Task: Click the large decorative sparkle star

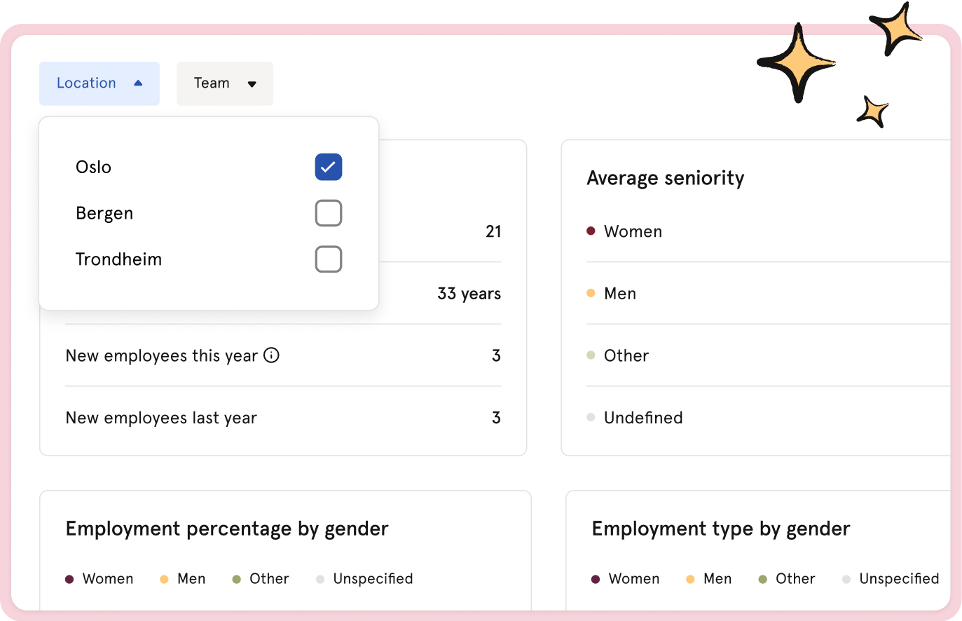Action: pos(797,64)
